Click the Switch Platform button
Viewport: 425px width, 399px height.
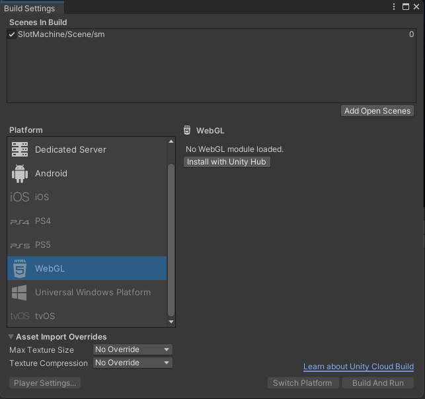pos(303,382)
